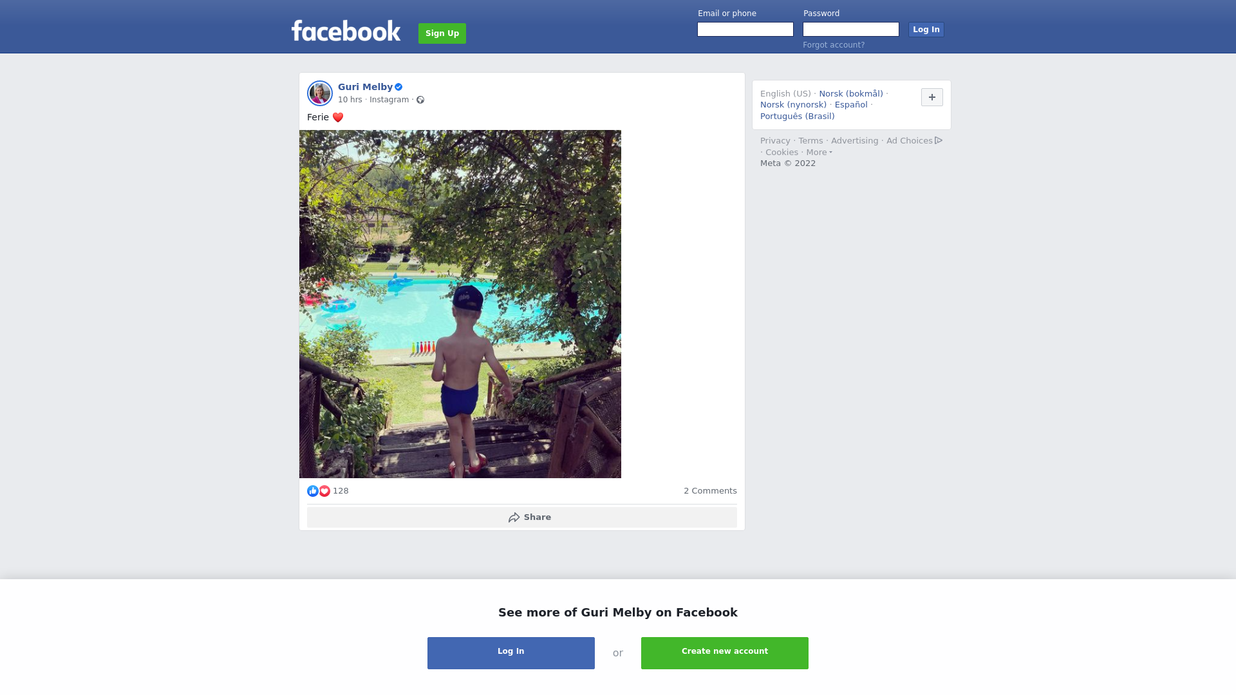Click Create new account button
This screenshot has height=695, width=1236.
click(x=725, y=653)
